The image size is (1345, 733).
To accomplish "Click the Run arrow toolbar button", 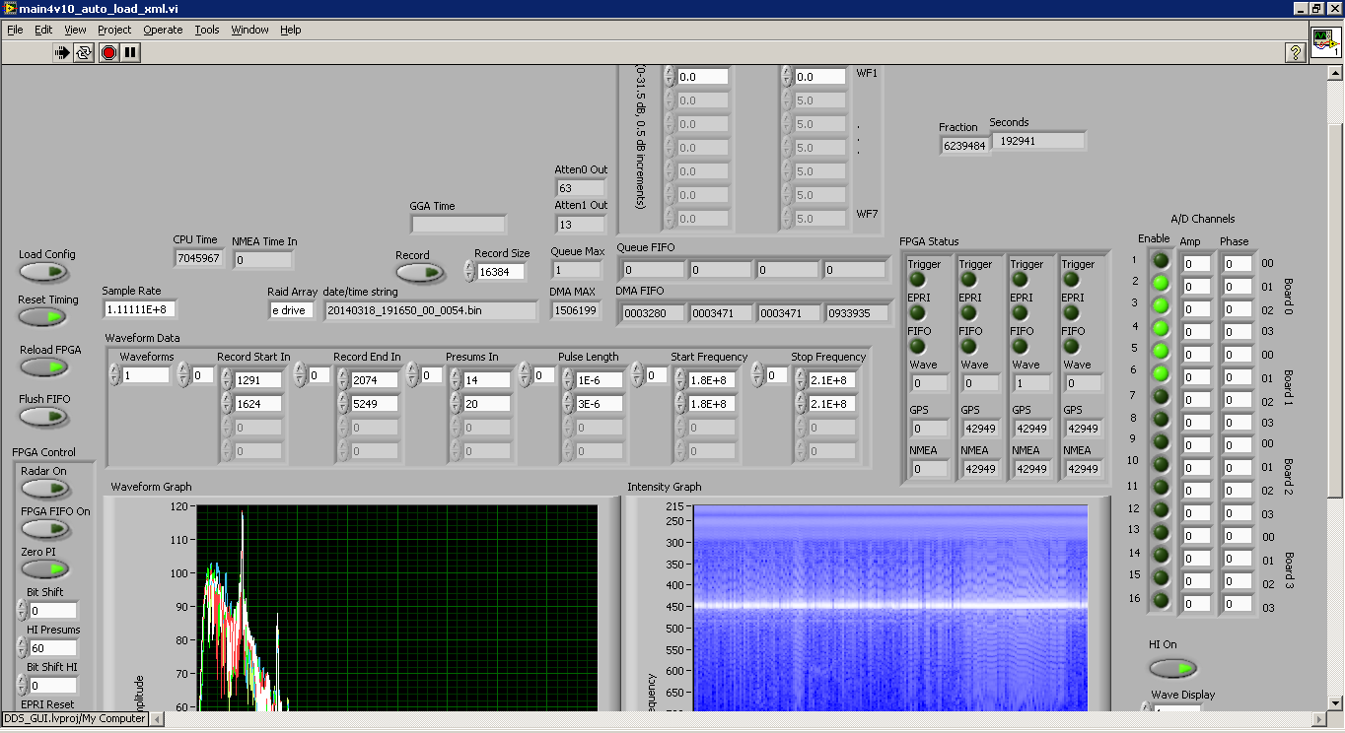I will (63, 52).
